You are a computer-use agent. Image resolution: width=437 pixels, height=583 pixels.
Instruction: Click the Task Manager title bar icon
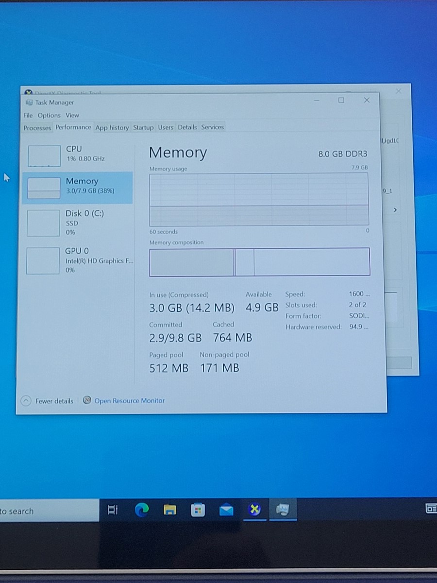(x=29, y=103)
